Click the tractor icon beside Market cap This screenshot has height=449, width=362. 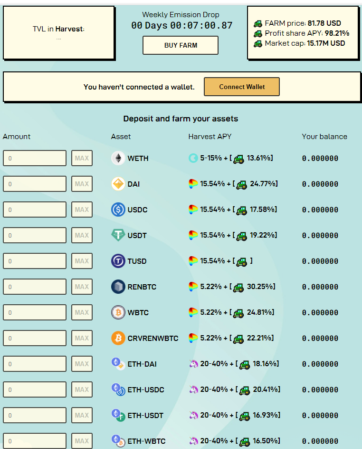coord(257,44)
